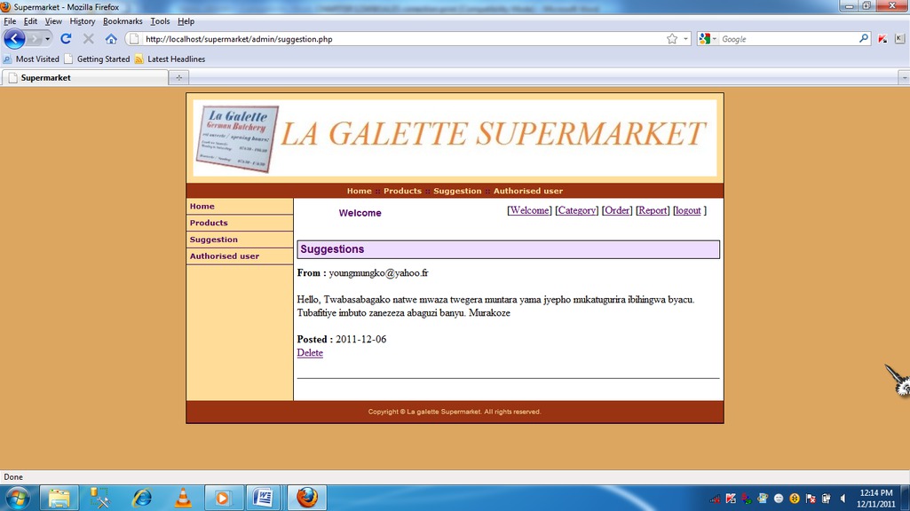Reload the page with the refresh icon

click(x=66, y=39)
